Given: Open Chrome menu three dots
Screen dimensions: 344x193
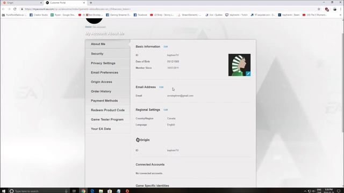Looking at the screenshot, I should pos(341,9).
